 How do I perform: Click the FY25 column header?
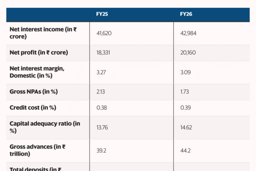pyautogui.click(x=102, y=14)
